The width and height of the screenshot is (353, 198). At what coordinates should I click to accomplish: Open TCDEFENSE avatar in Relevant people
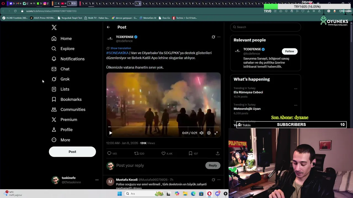click(x=237, y=51)
